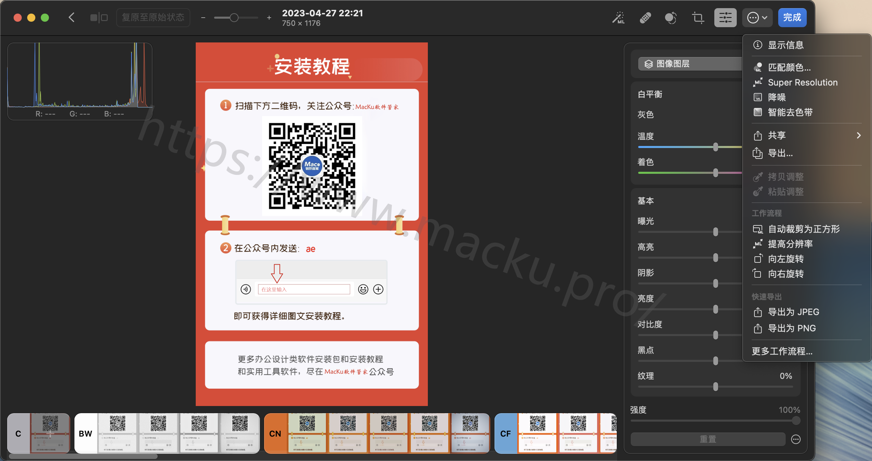
Task: Click 复原至原始状态 button
Action: tap(153, 18)
